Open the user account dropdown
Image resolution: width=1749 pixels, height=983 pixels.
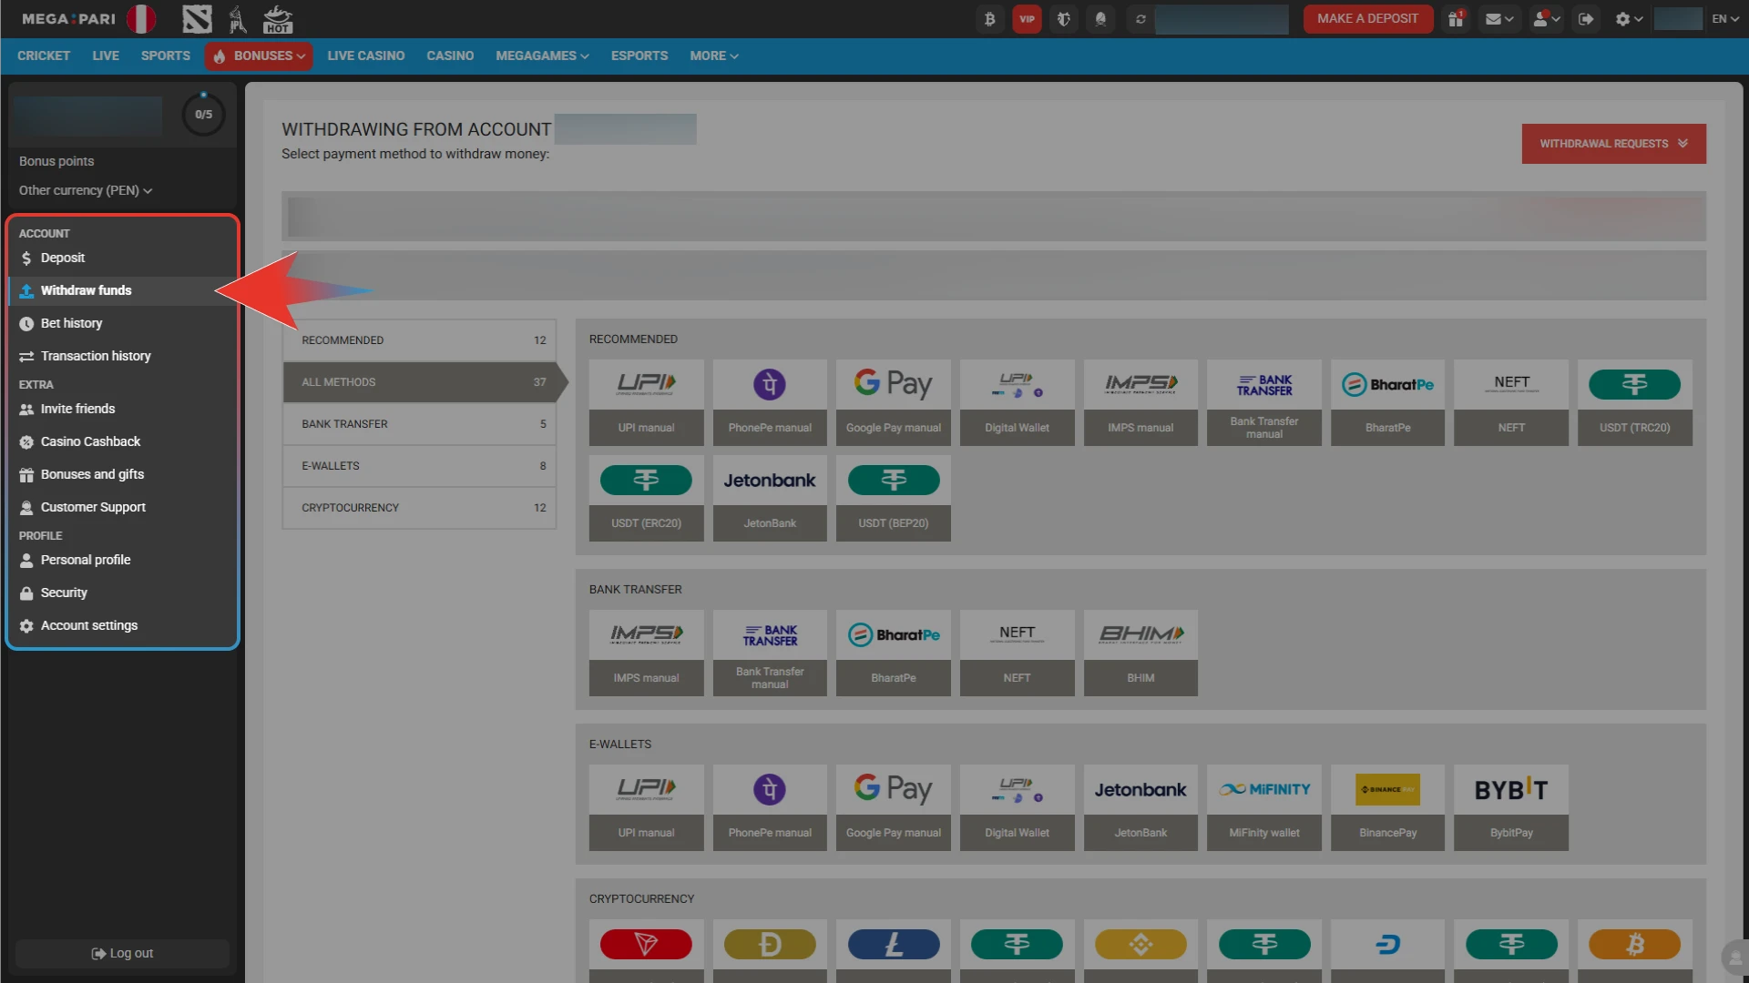click(x=1546, y=18)
